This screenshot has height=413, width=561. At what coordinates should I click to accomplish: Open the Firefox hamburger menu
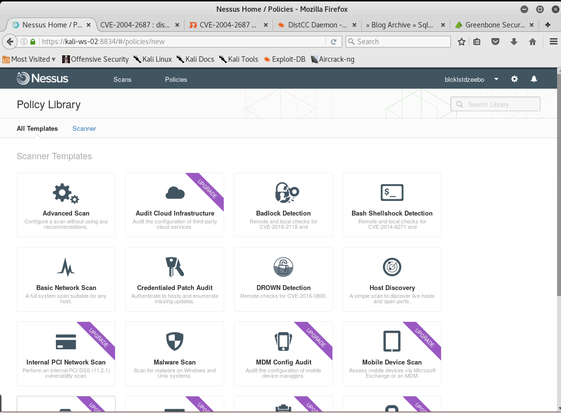tap(554, 42)
